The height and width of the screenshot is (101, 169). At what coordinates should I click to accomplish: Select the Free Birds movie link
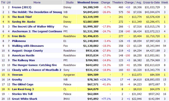[19, 36]
